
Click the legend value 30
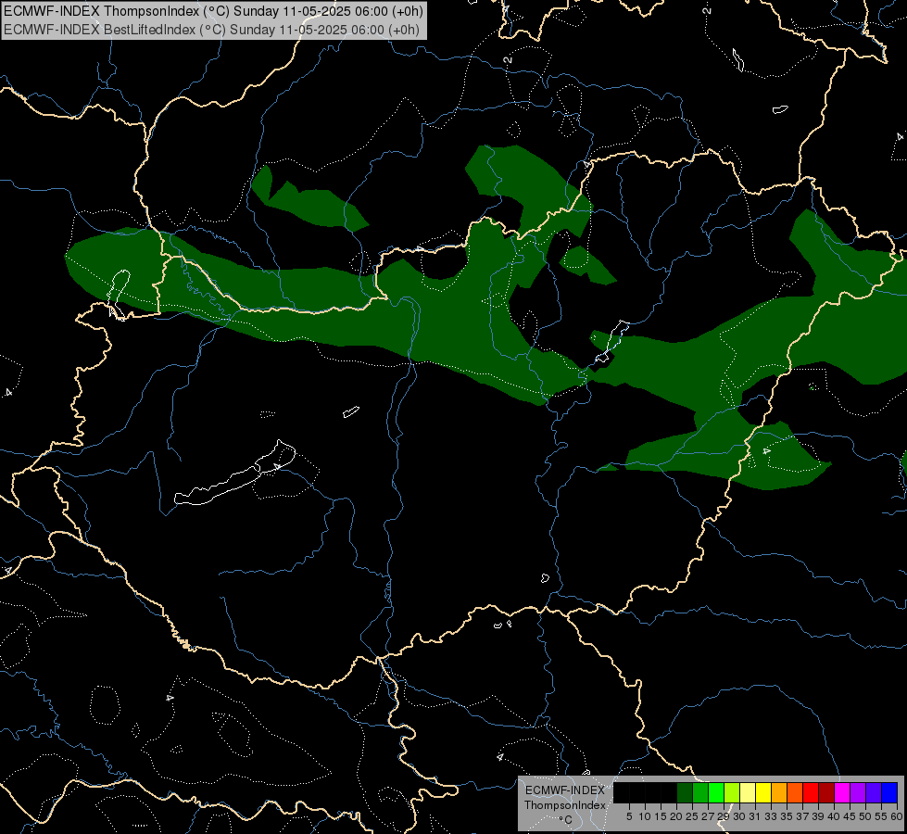(x=740, y=816)
